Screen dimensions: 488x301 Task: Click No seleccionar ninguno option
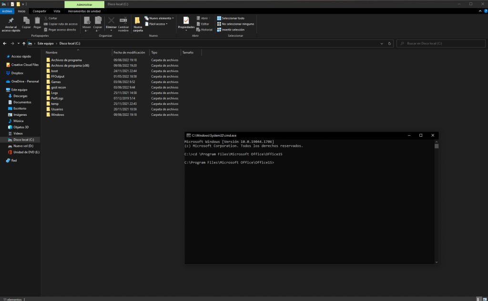click(x=237, y=24)
